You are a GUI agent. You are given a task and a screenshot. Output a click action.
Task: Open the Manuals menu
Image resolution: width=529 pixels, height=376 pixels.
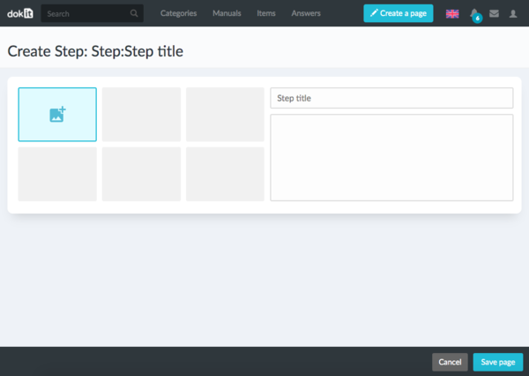pos(227,13)
